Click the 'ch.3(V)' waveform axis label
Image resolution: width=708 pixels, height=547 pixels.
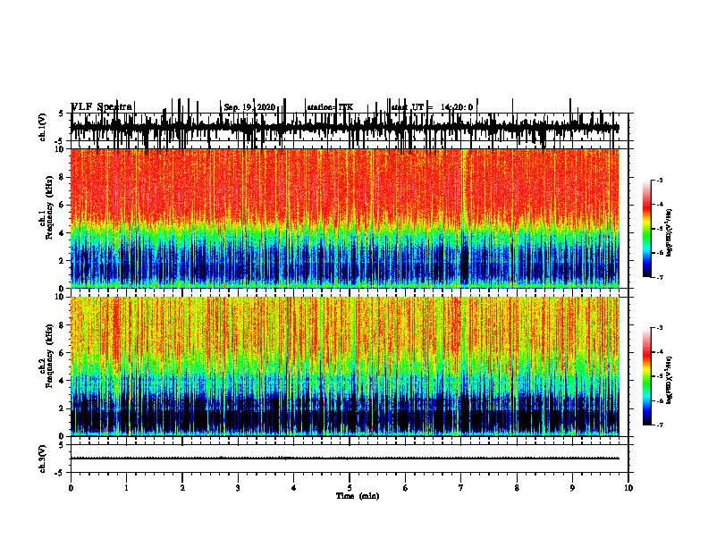point(43,459)
